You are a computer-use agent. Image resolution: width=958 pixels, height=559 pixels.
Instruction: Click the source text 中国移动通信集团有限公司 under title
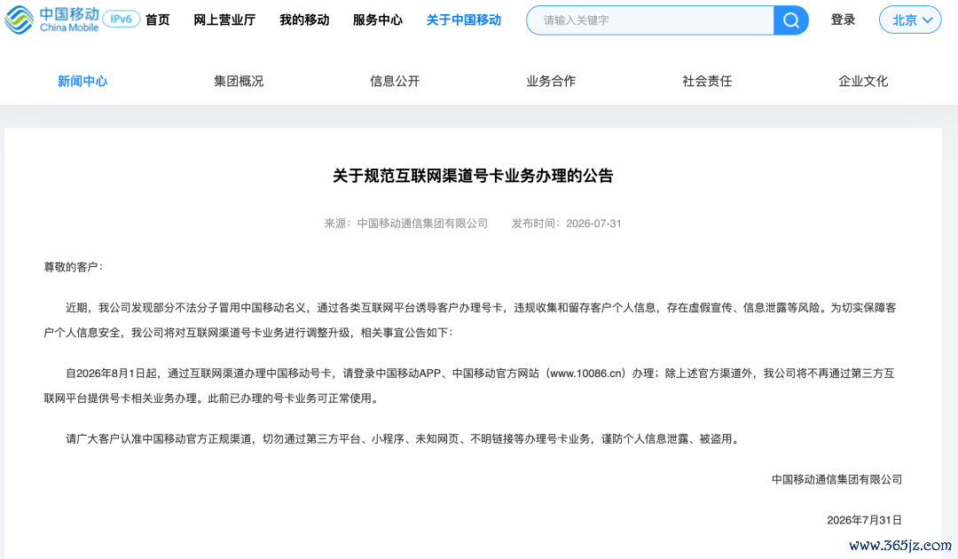pyautogui.click(x=422, y=224)
